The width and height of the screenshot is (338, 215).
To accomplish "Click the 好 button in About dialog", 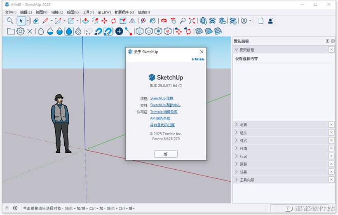I will click(166, 154).
